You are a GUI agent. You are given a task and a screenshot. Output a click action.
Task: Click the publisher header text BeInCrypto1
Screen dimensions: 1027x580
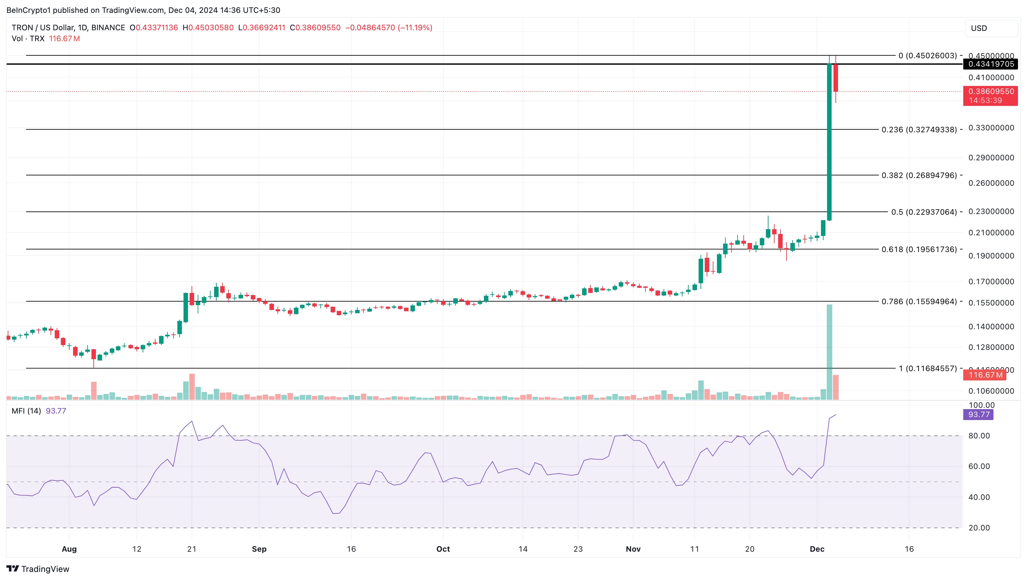click(29, 10)
